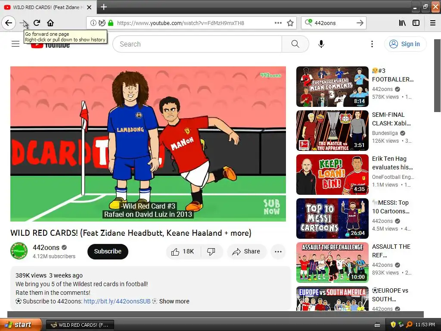Open The Master vs The Apprentice thumbnail
441x331 pixels.
(332, 131)
